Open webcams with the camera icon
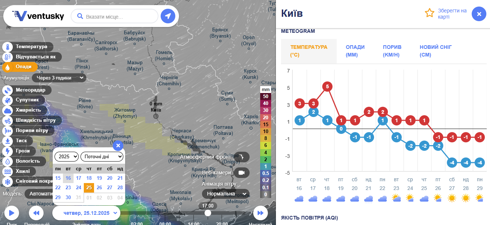 pyautogui.click(x=241, y=172)
